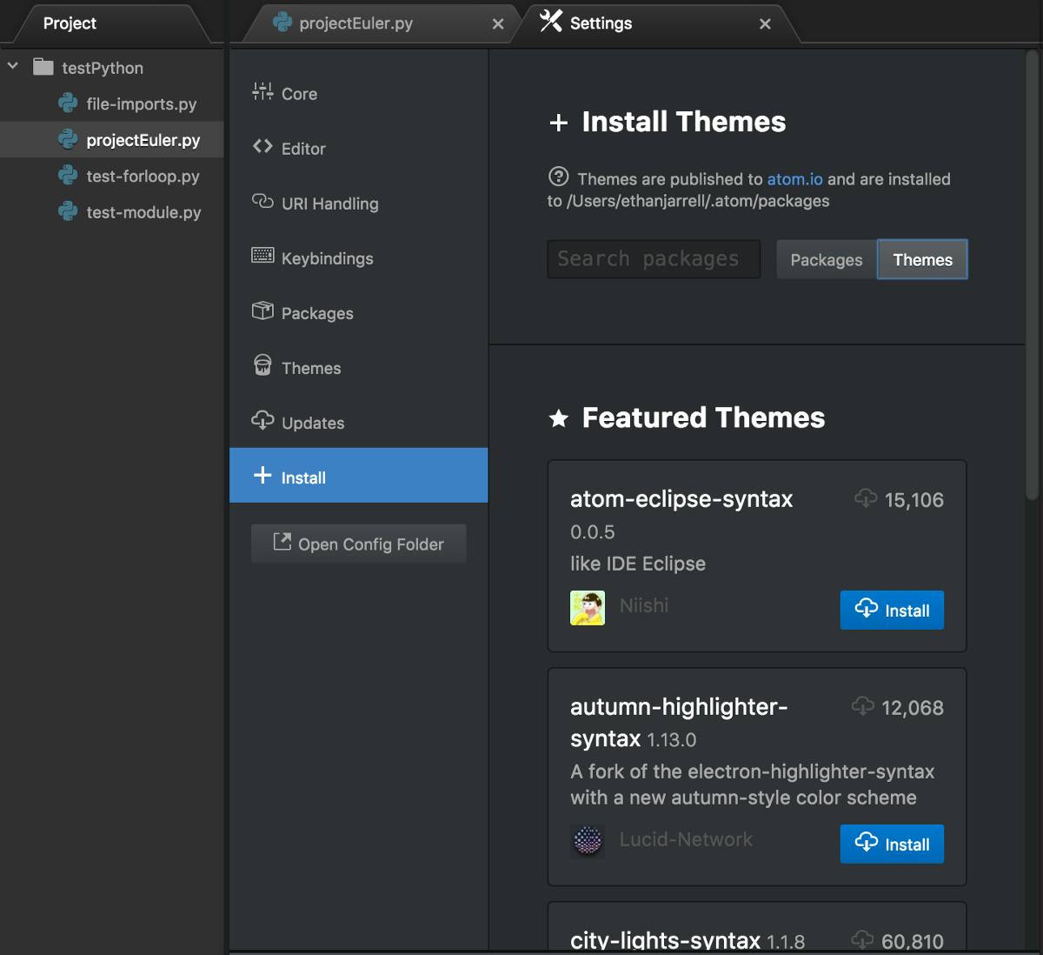Open the Editor settings panel
Viewport: 1043px width, 955px height.
coord(302,148)
